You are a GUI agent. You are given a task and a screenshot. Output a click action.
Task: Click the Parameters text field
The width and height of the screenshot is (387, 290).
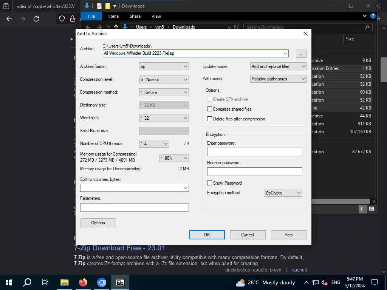pos(134,207)
